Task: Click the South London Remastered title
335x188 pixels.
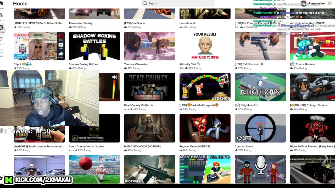Action: pos(39,146)
